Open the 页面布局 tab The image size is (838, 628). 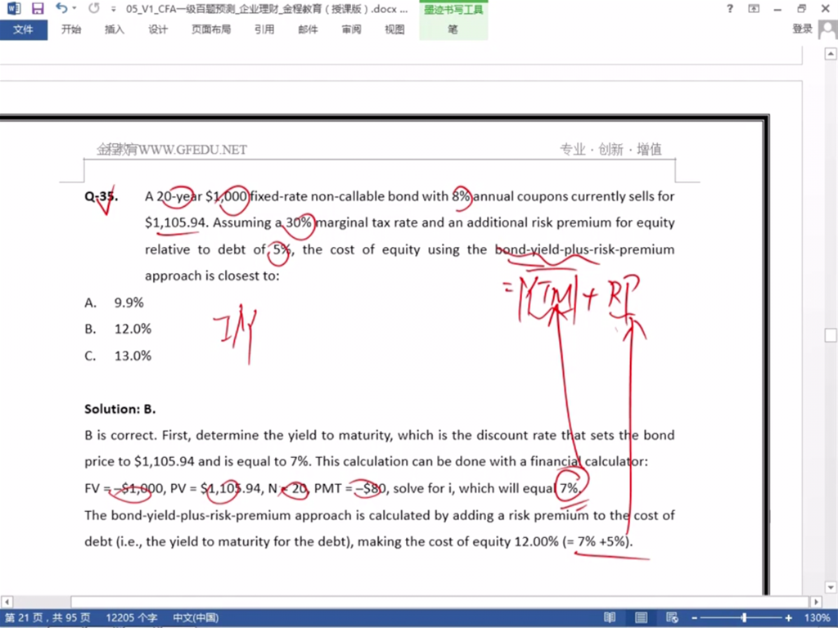point(211,29)
